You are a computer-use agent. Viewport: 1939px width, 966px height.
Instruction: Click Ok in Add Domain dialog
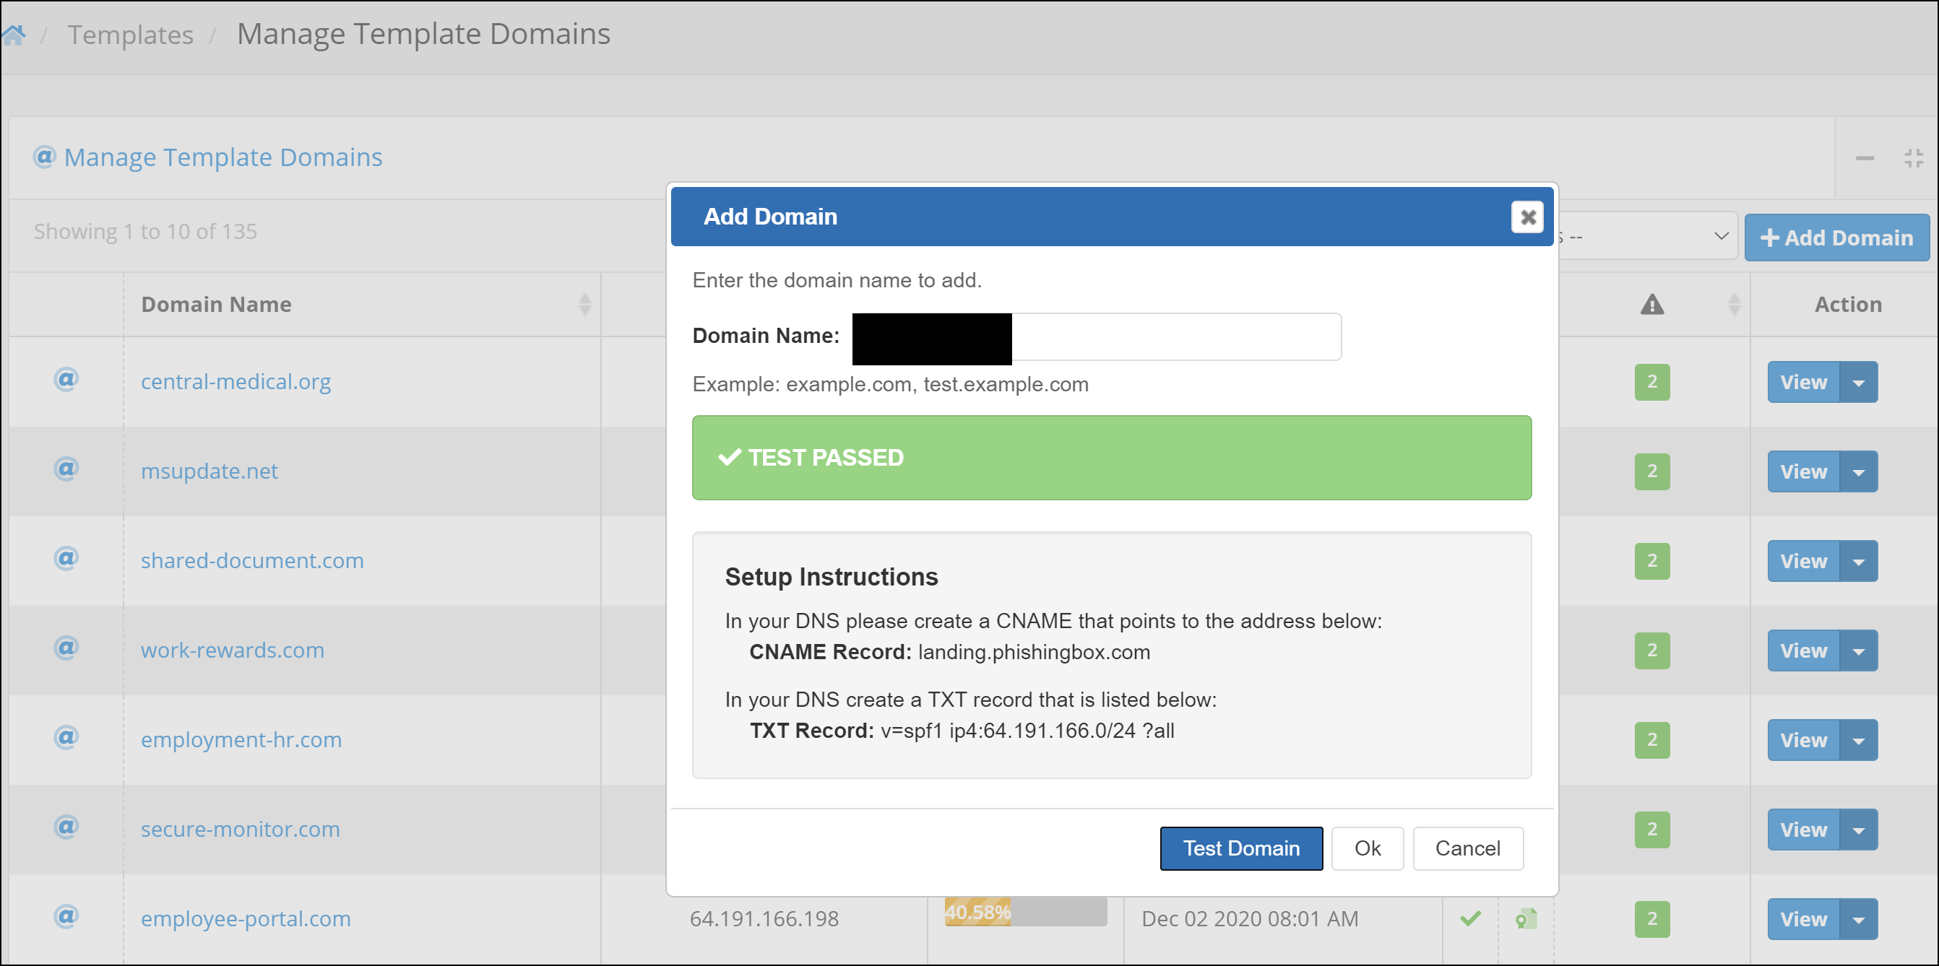[1367, 848]
